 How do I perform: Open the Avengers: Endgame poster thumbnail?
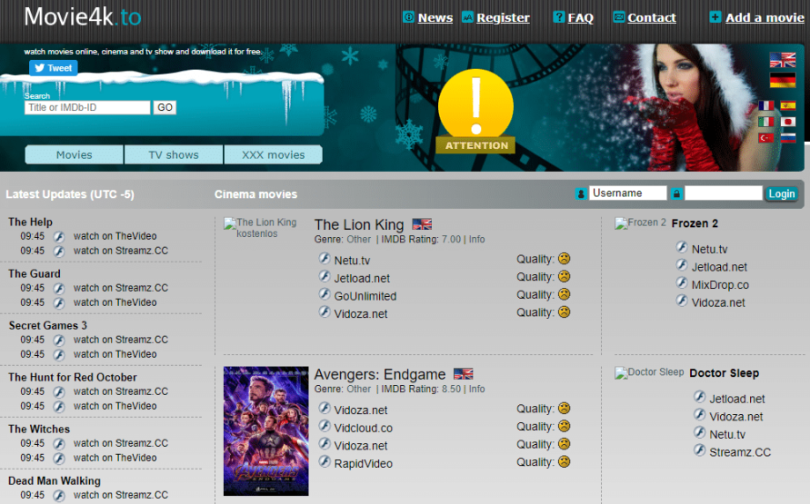click(x=266, y=431)
